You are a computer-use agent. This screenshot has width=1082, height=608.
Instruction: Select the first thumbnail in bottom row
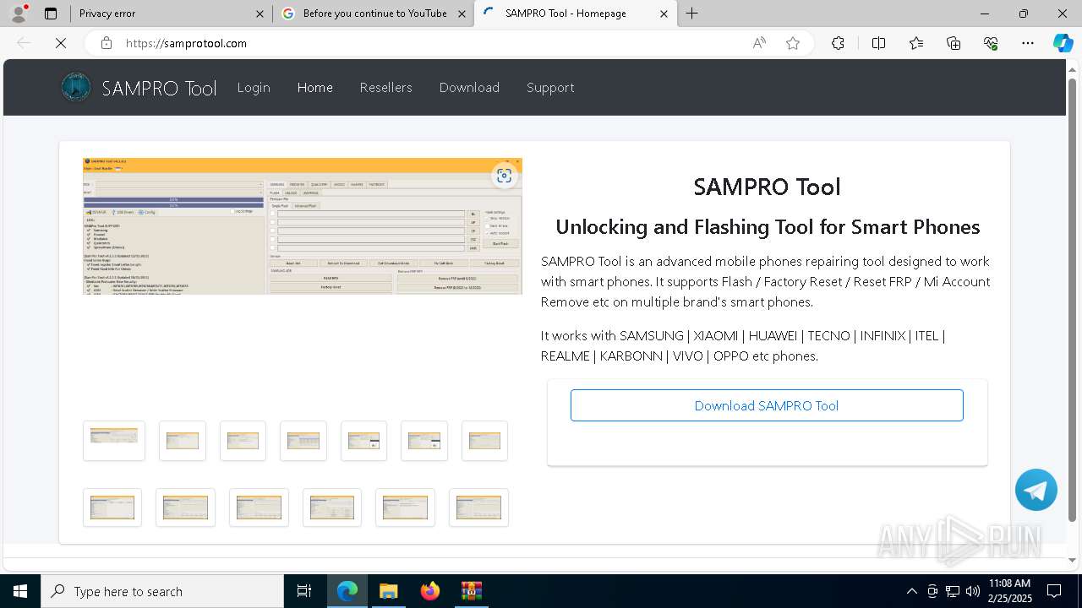tap(112, 508)
